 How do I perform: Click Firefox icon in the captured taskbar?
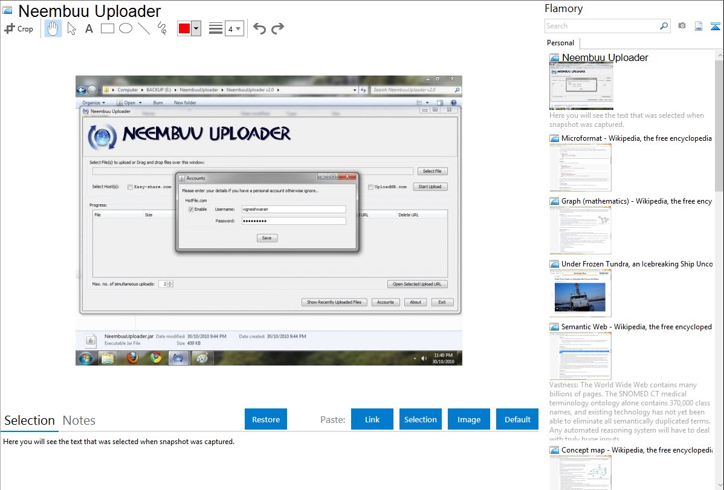[132, 358]
